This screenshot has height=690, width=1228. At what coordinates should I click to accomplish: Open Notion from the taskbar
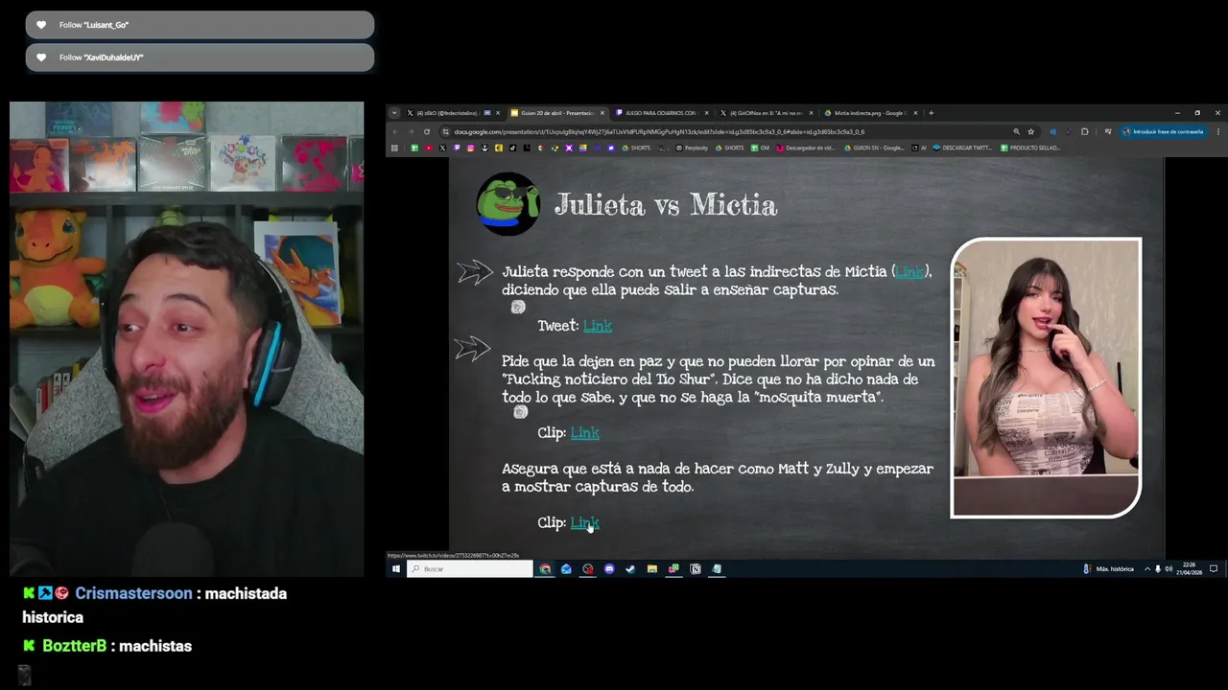point(696,569)
